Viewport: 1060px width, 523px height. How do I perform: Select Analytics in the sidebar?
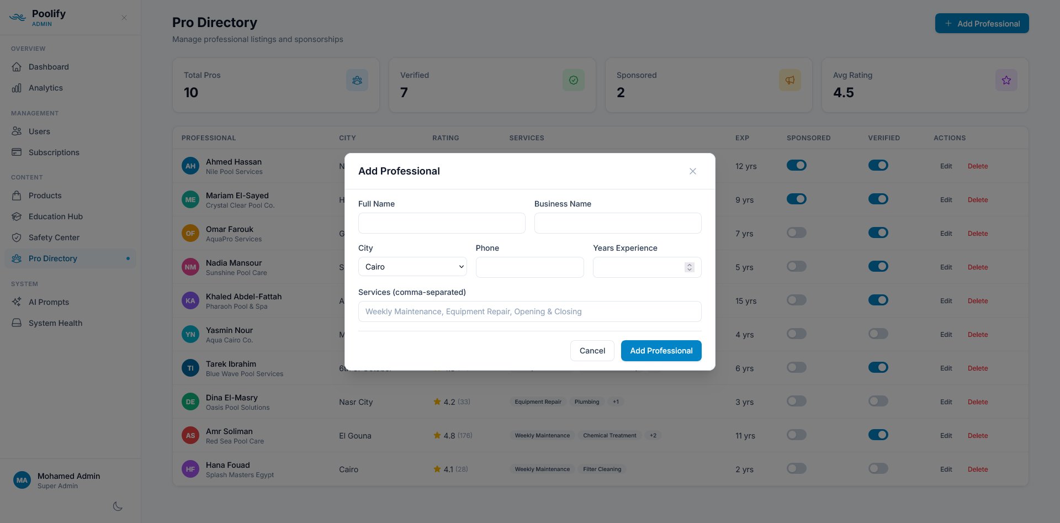45,87
